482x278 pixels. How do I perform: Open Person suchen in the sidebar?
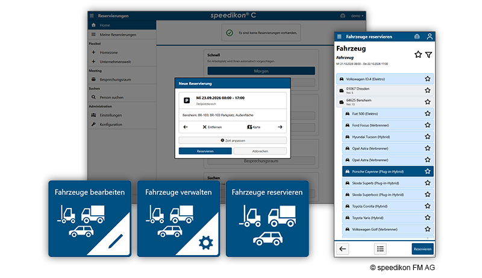(122, 98)
